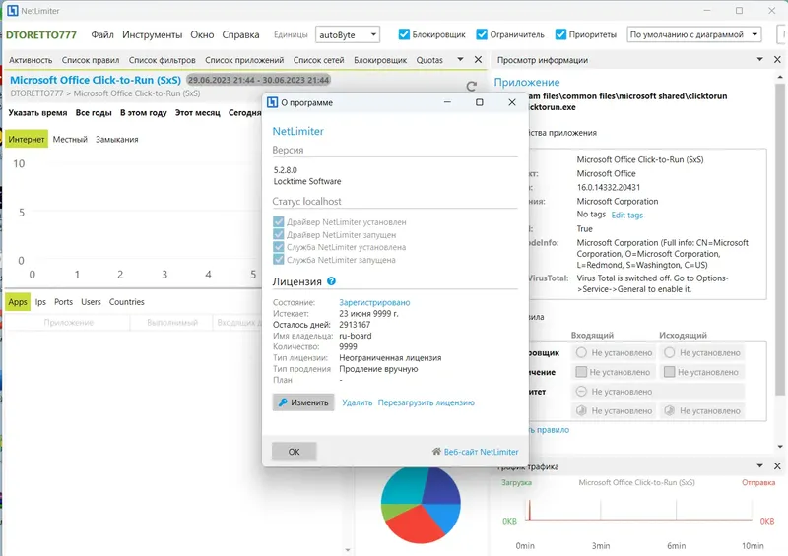
Task: Select the Местный traffic tab
Action: click(x=70, y=139)
